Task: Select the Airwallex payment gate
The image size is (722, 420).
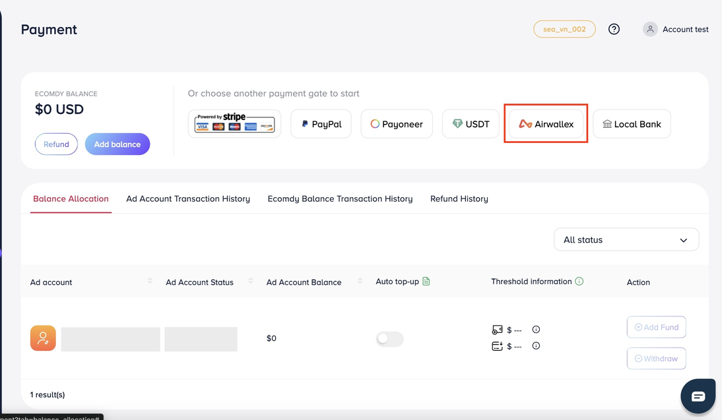Action: [546, 124]
